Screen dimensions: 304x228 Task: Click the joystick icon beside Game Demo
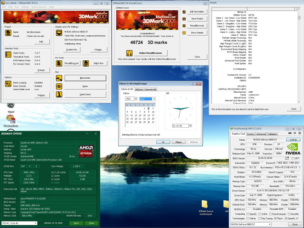tap(59, 94)
